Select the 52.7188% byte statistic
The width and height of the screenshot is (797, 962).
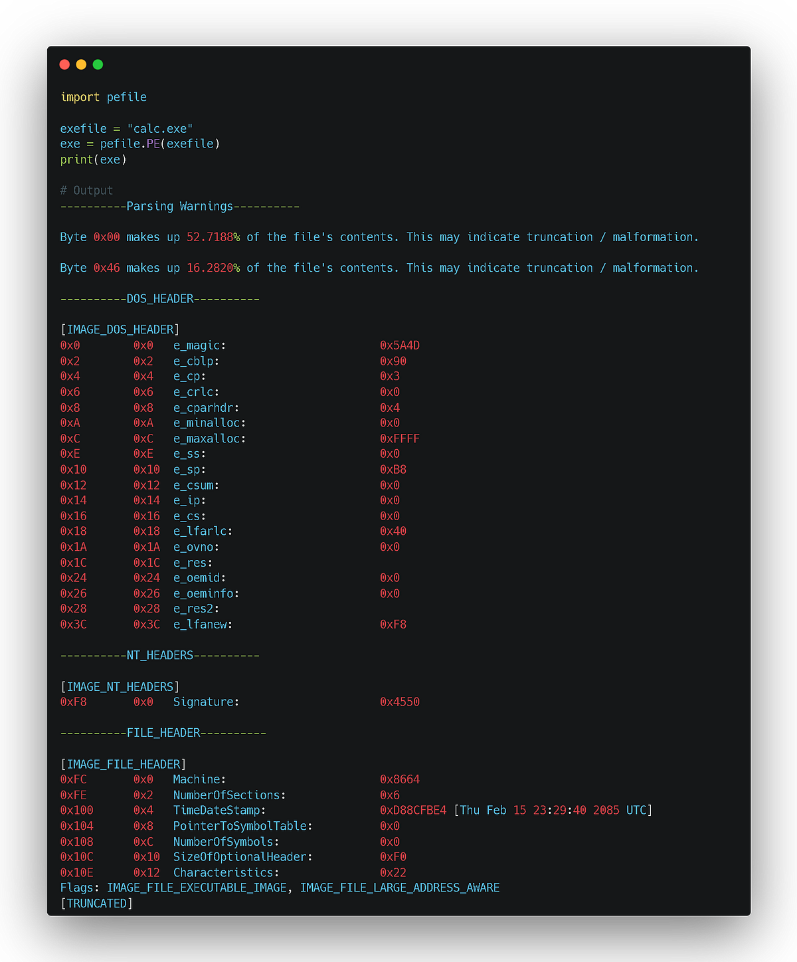point(209,237)
